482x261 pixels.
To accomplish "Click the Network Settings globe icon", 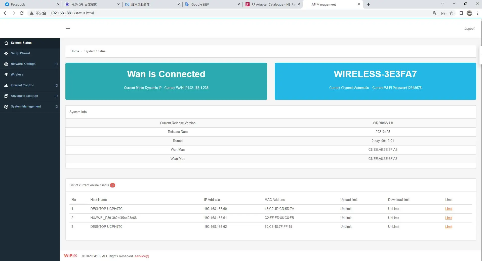I will click(6, 64).
